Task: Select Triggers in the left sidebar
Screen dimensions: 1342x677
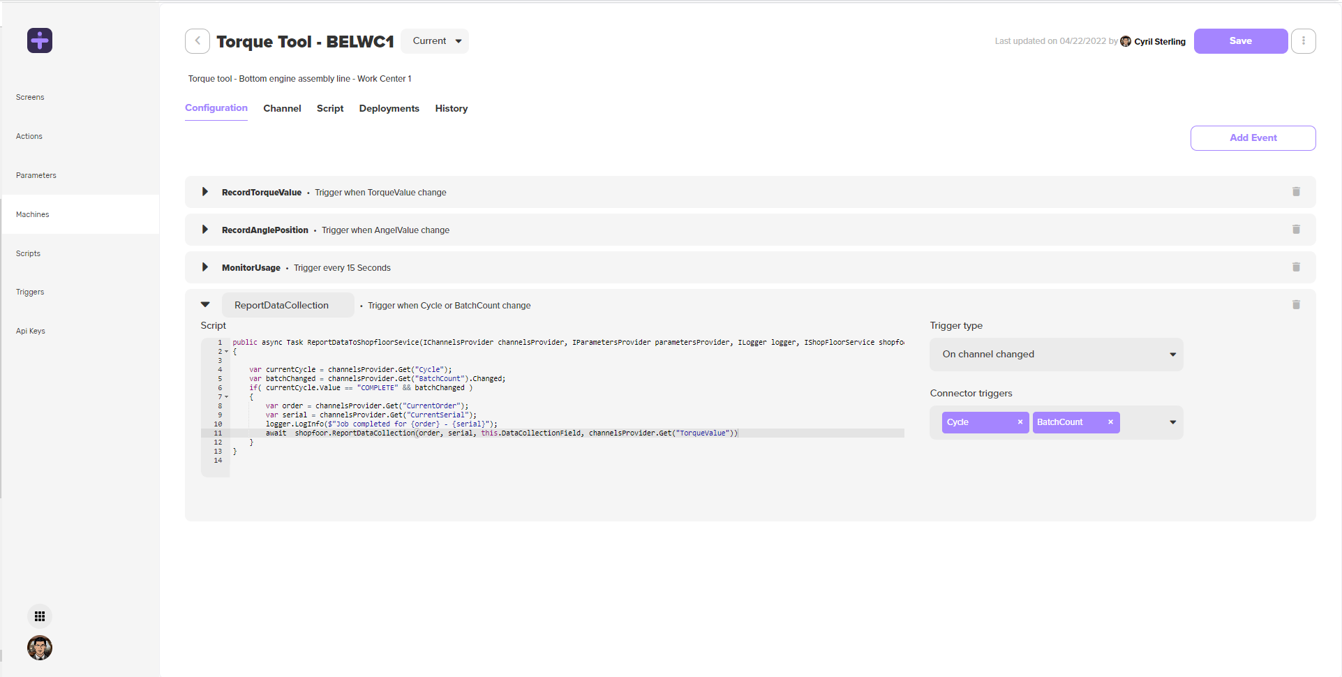Action: click(29, 292)
